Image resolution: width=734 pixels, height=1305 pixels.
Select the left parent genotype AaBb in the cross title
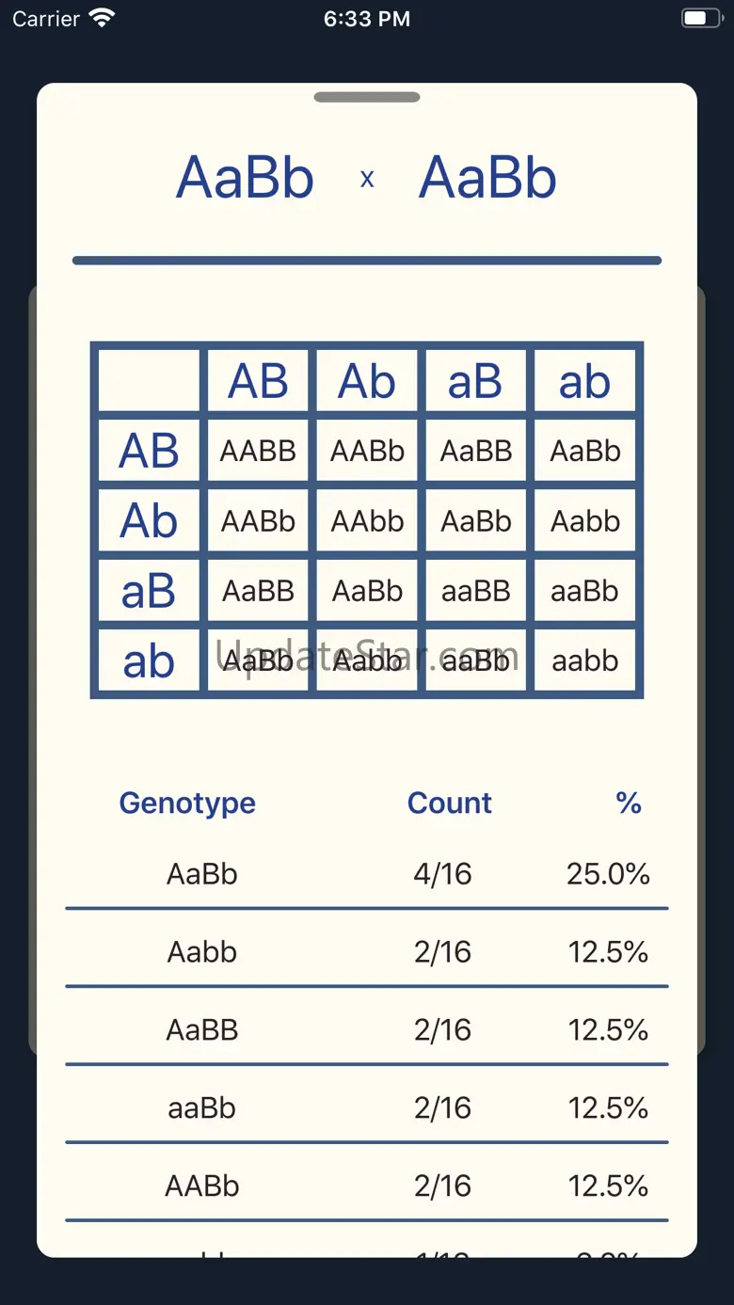coord(245,178)
